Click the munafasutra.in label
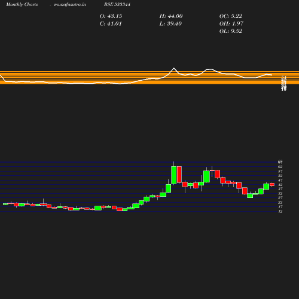 coord(70,4)
